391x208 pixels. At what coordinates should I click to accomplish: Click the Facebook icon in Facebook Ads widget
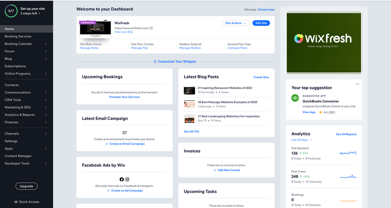pyautogui.click(x=122, y=179)
